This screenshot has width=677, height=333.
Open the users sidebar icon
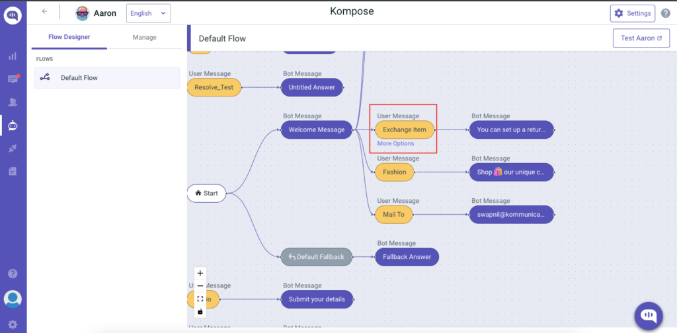tap(13, 102)
